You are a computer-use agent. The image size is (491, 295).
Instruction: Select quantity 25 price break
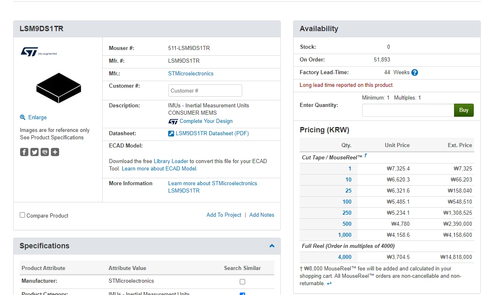tap(349, 191)
